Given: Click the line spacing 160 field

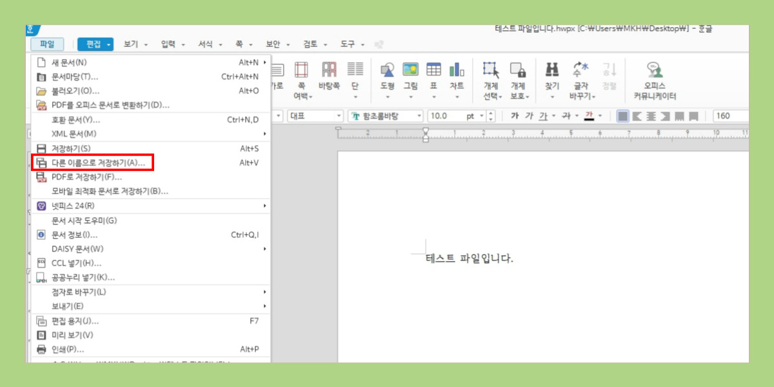Looking at the screenshot, I should pos(731,116).
